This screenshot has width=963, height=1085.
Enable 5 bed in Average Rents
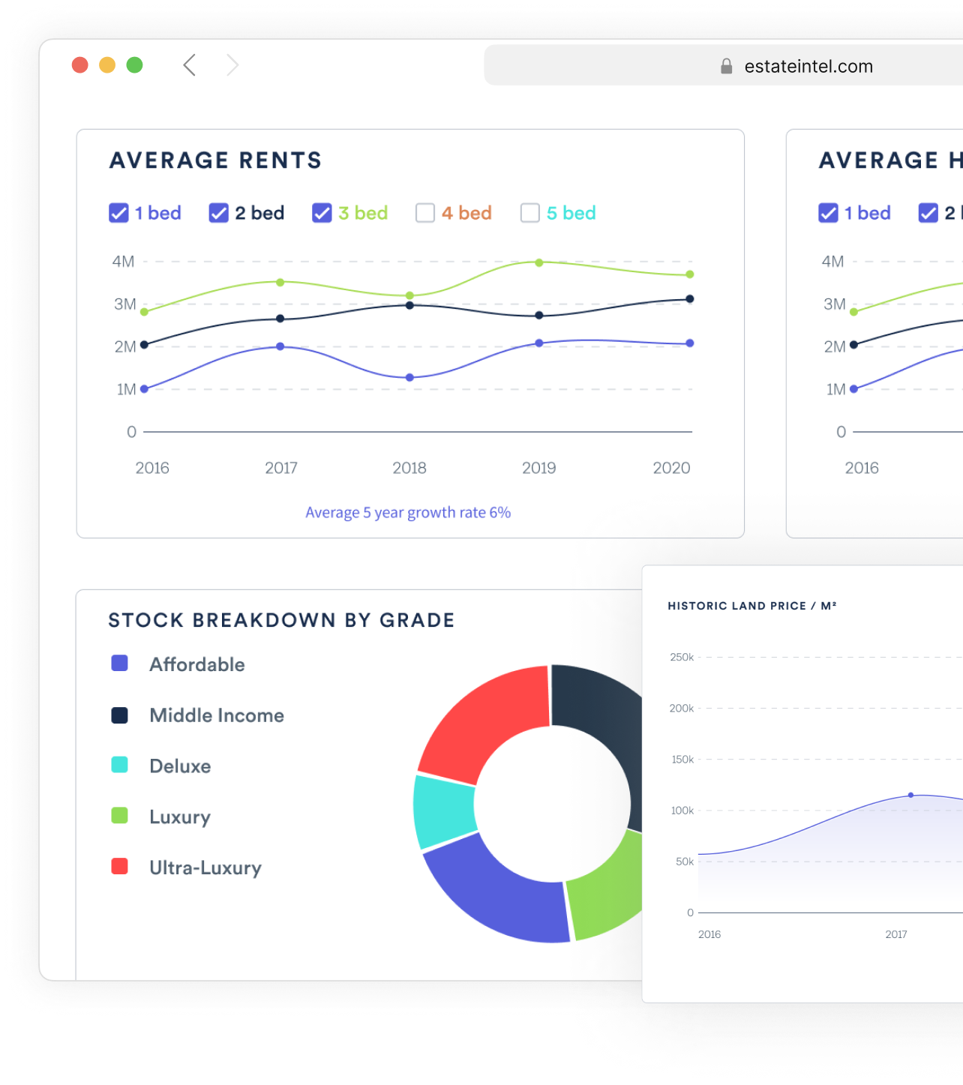pyautogui.click(x=530, y=213)
